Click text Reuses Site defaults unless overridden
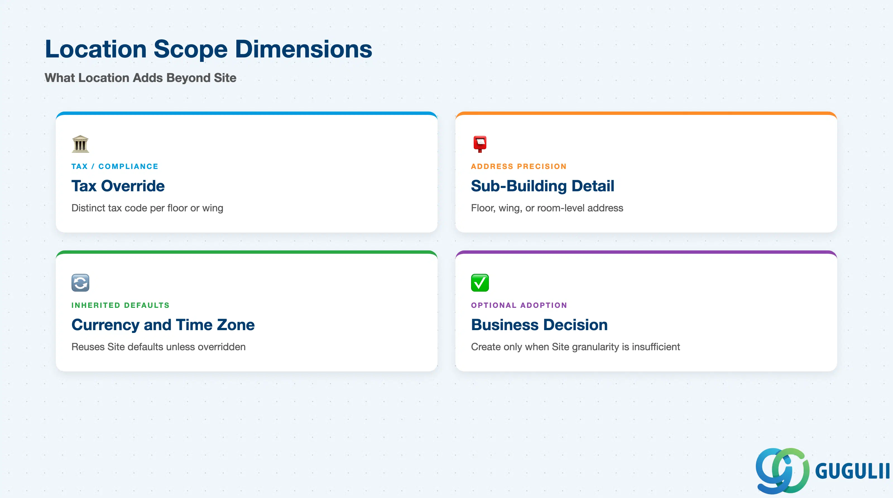Image resolution: width=893 pixels, height=498 pixels. [x=159, y=347]
